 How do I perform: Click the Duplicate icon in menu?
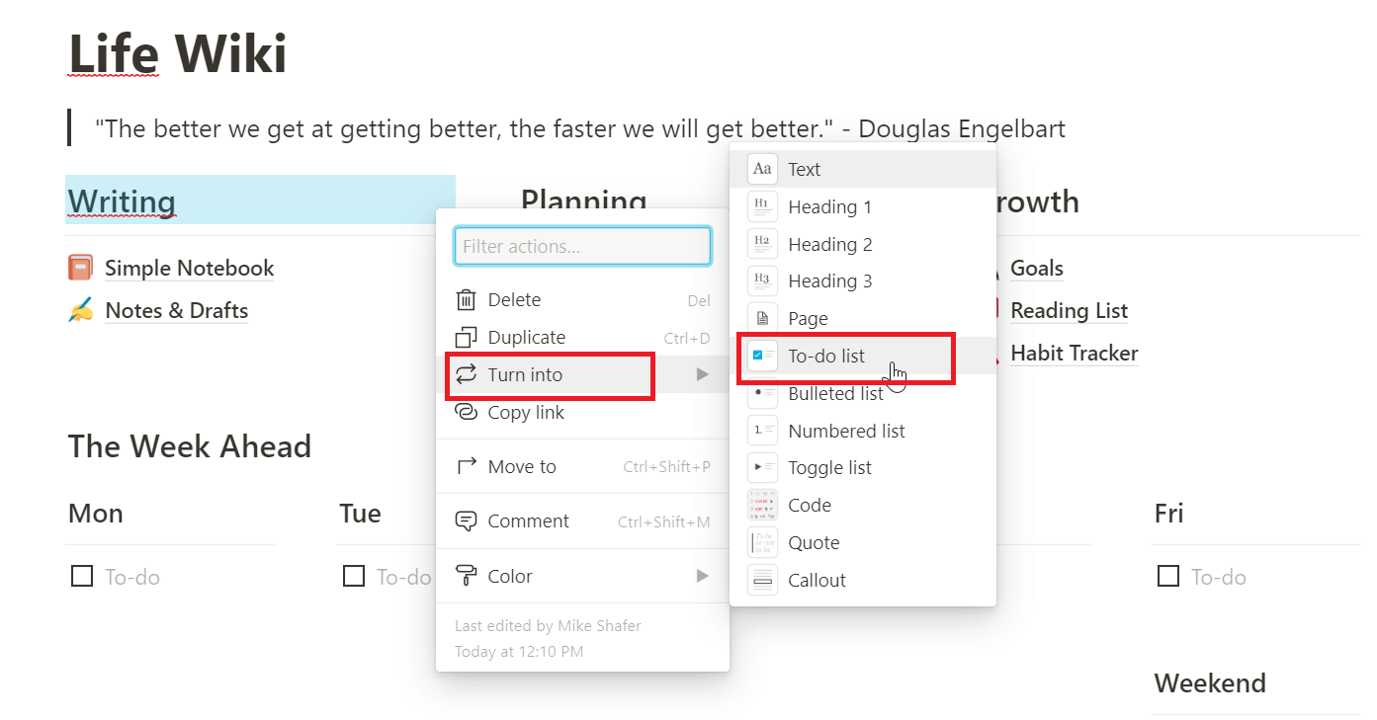coord(466,338)
